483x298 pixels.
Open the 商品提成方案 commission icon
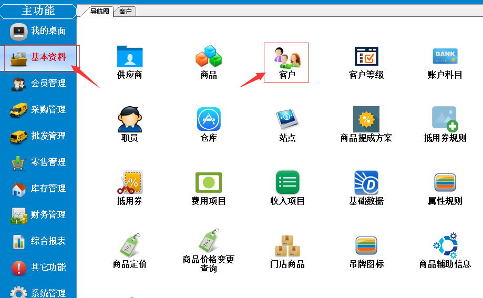366,119
